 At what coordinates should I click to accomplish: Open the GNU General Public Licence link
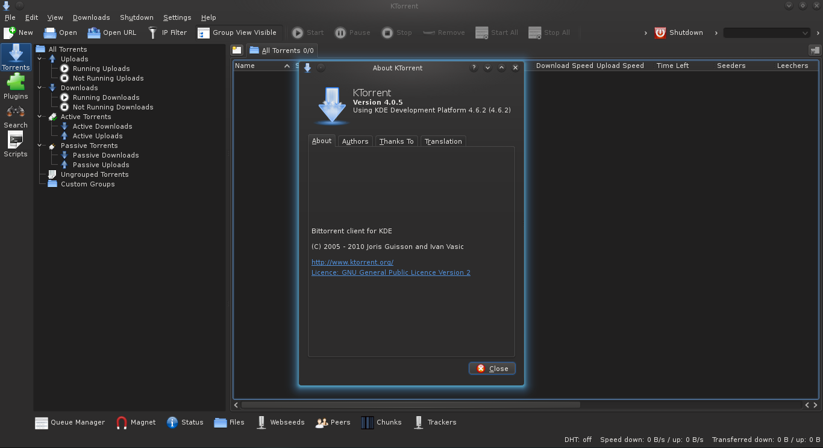tap(391, 272)
